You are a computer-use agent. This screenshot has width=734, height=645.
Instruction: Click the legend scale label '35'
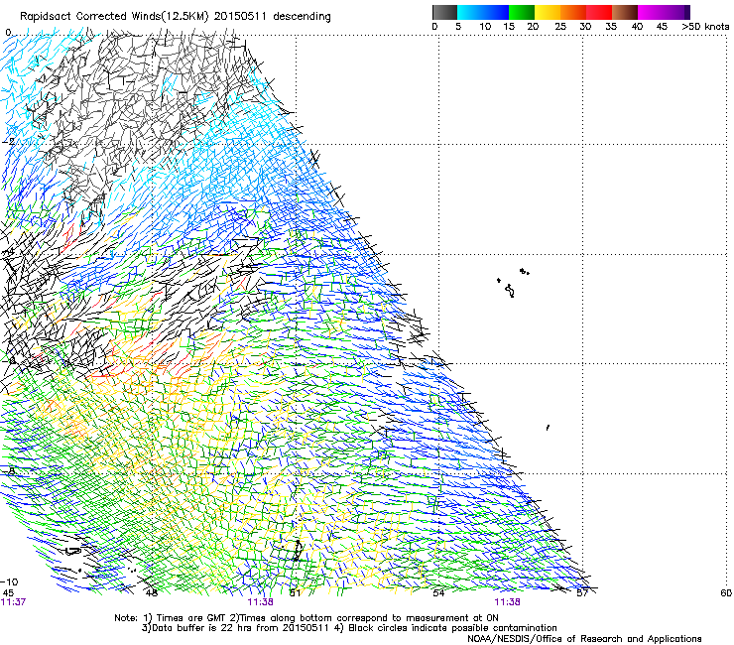click(611, 27)
